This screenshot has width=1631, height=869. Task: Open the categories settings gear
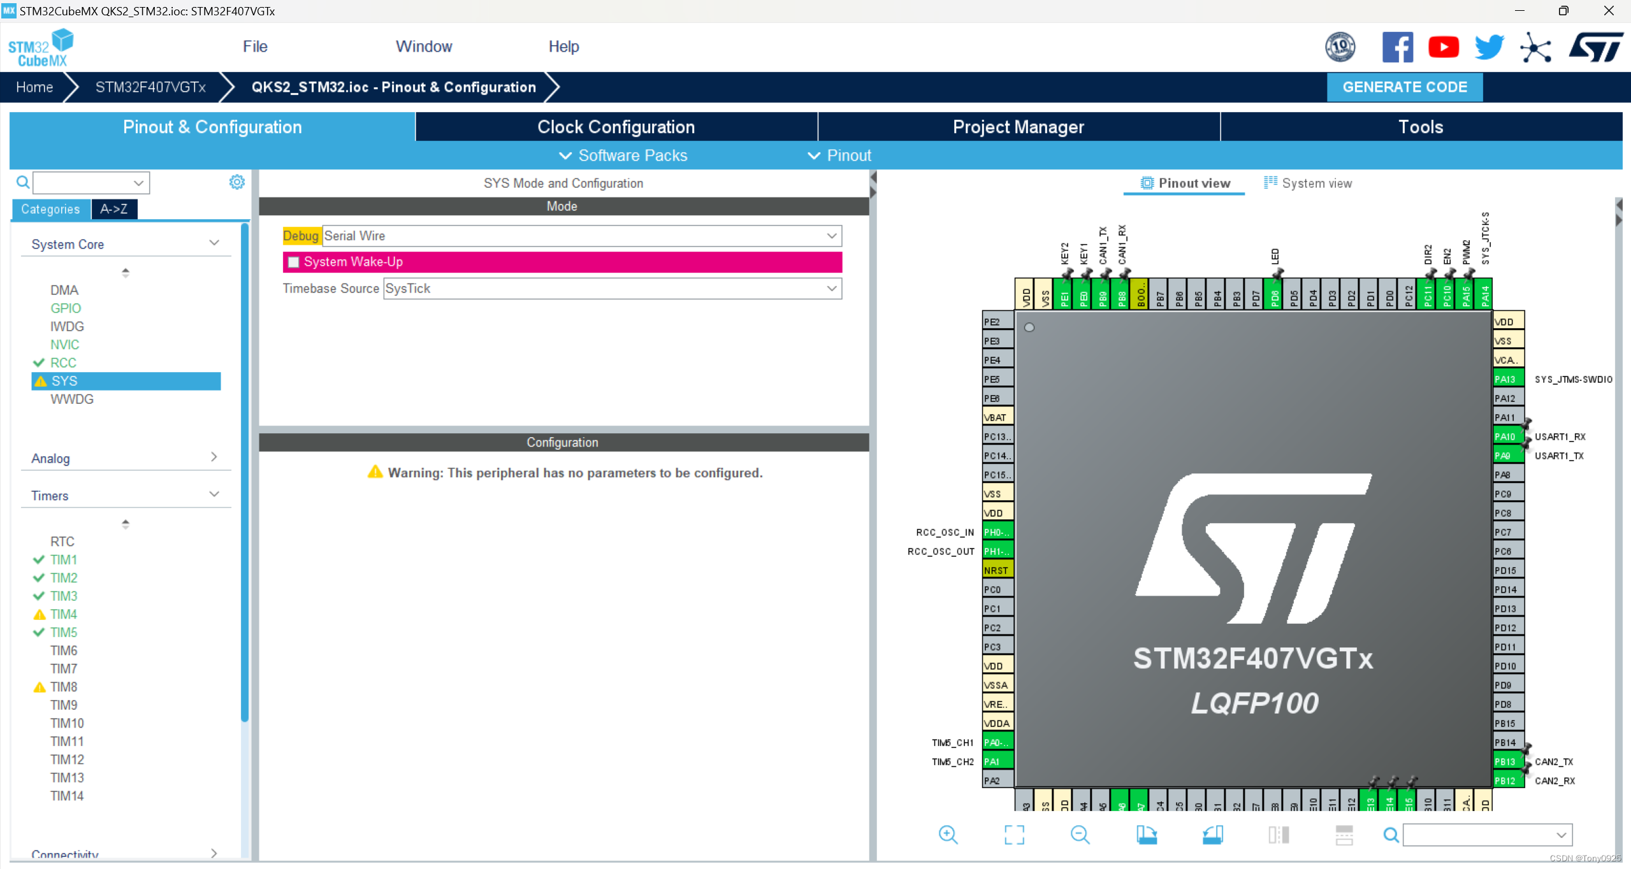click(236, 182)
